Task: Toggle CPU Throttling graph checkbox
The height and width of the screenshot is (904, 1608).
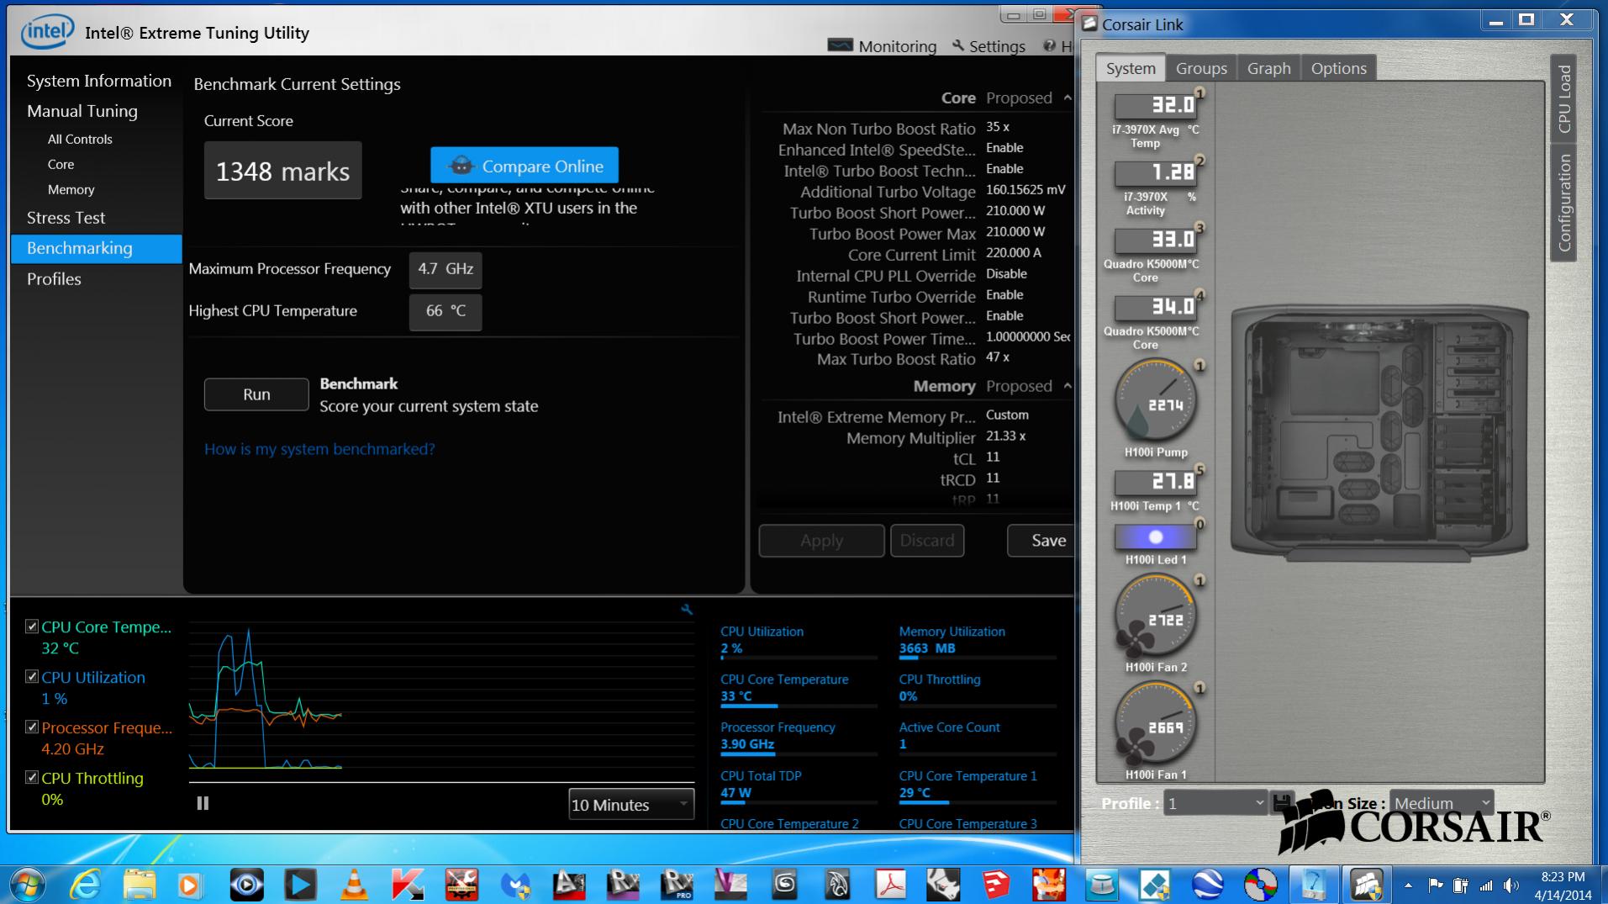Action: coord(32,778)
